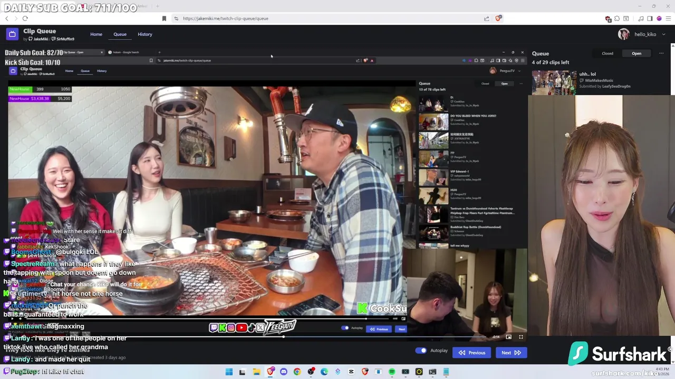Open the queue options three-dot menu

click(x=661, y=53)
